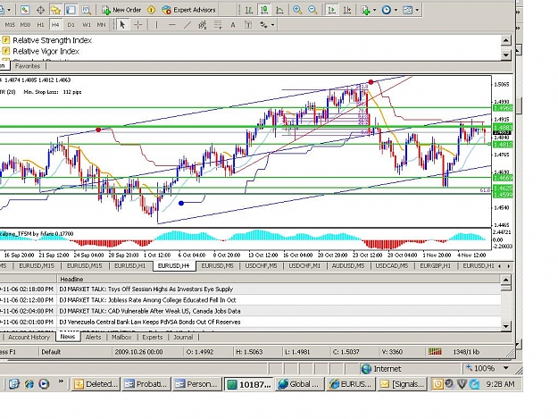Switch to the AUDUSD,M5 chart tab
Viewport: 558px width, 419px height.
coord(348,266)
